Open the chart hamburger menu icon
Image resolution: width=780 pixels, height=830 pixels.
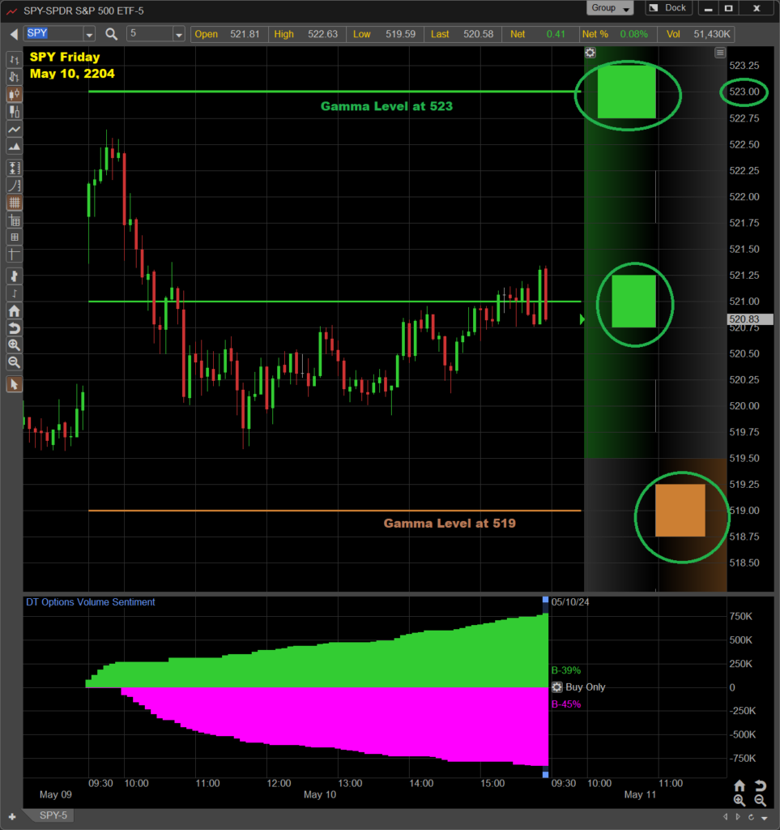click(720, 53)
